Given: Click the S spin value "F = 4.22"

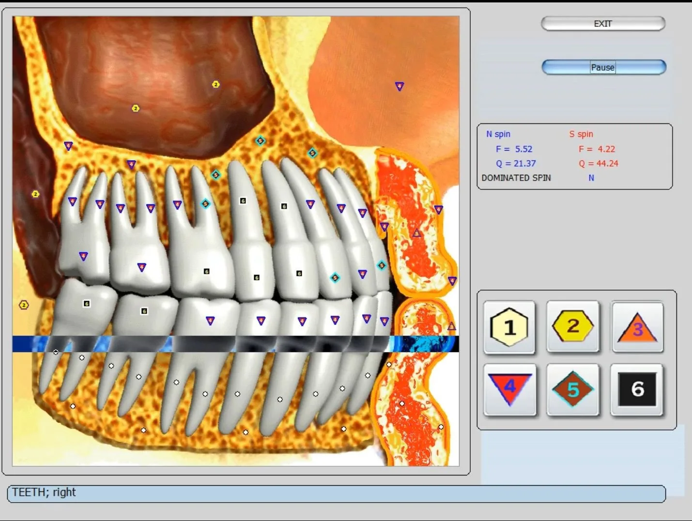Looking at the screenshot, I should click(x=597, y=149).
